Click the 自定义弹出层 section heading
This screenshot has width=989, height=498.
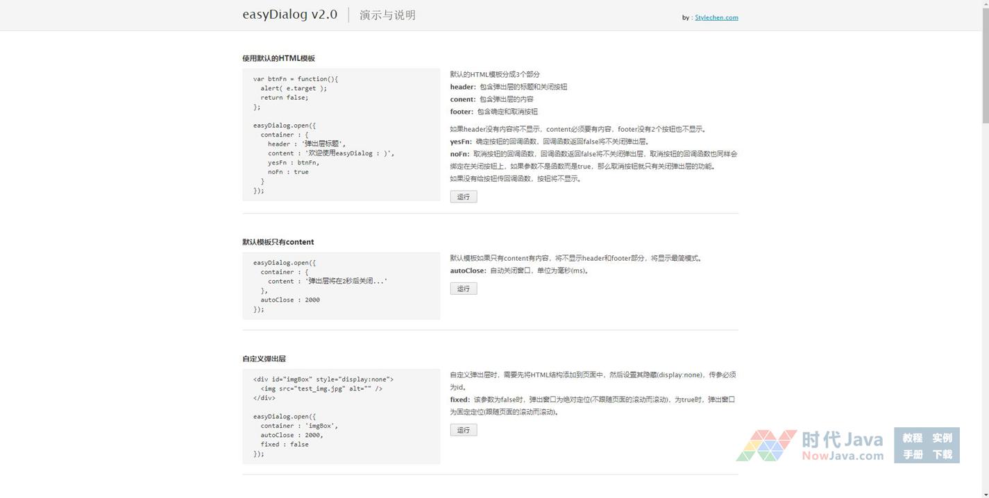click(x=264, y=359)
